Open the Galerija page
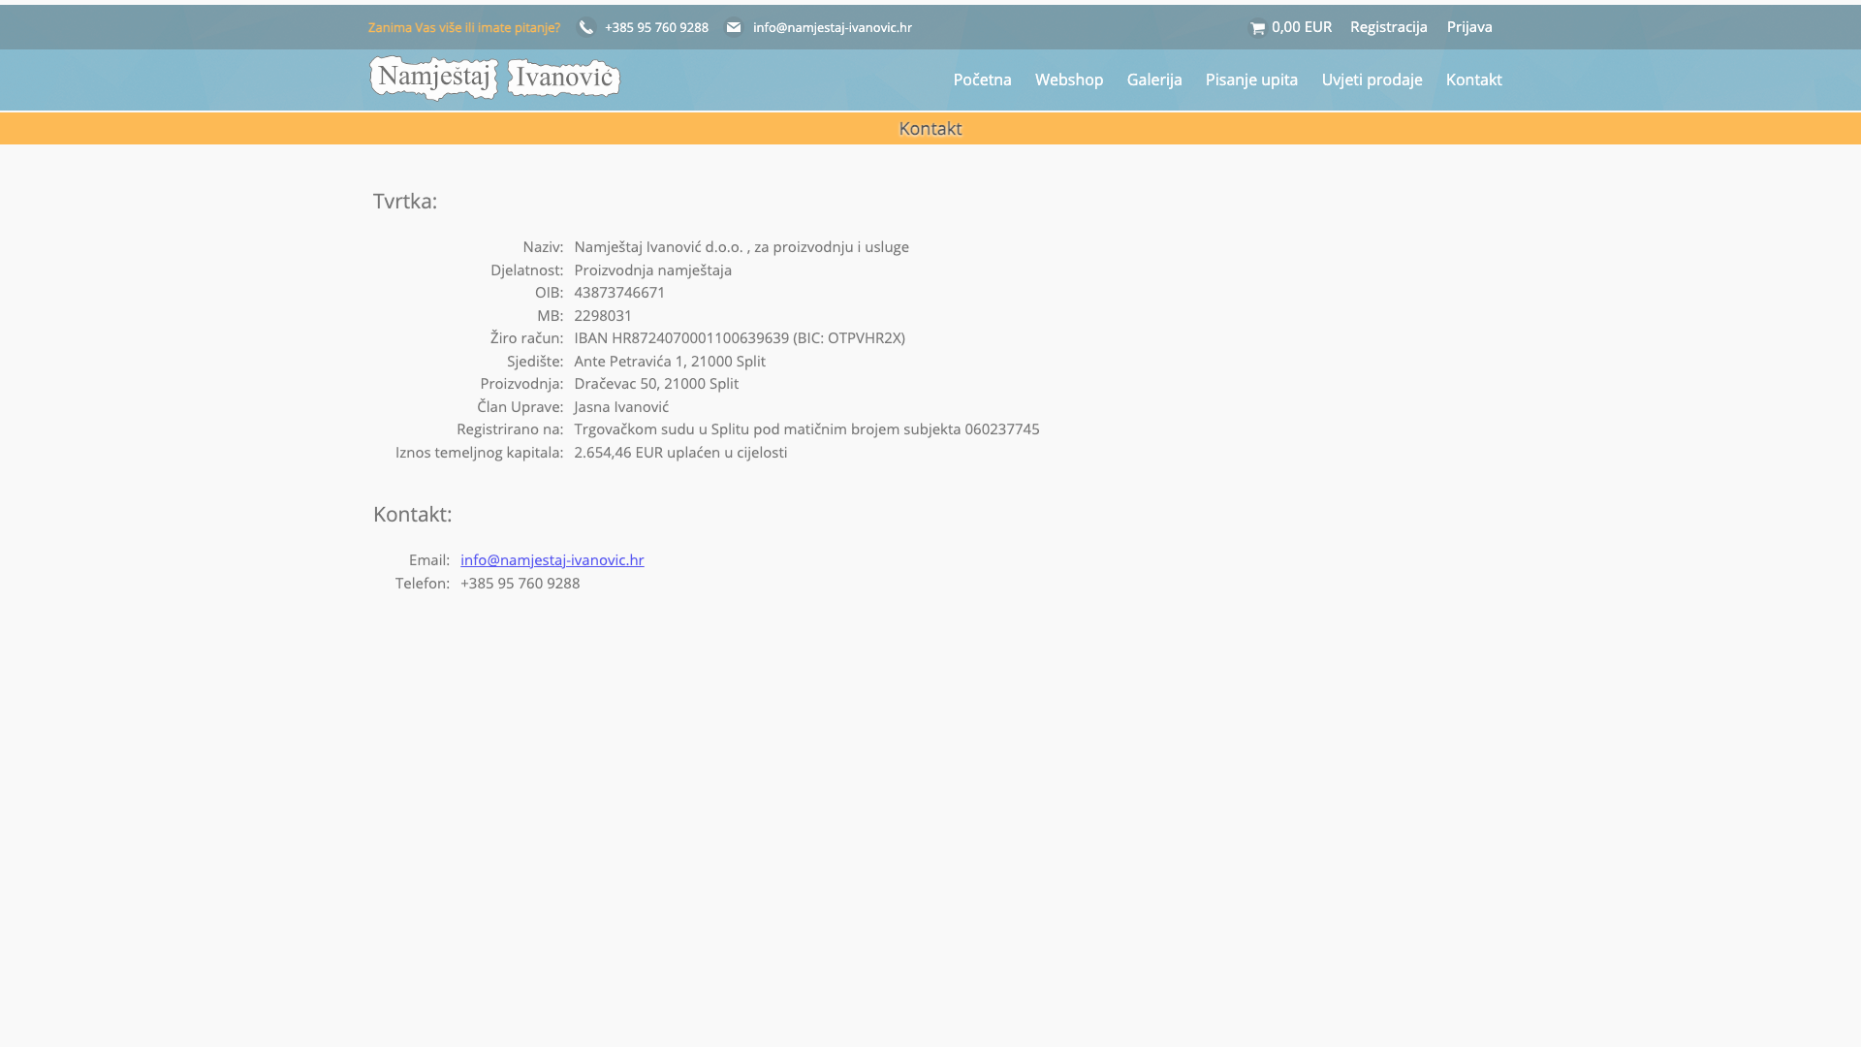Viewport: 1861px width, 1047px height. point(1153,79)
